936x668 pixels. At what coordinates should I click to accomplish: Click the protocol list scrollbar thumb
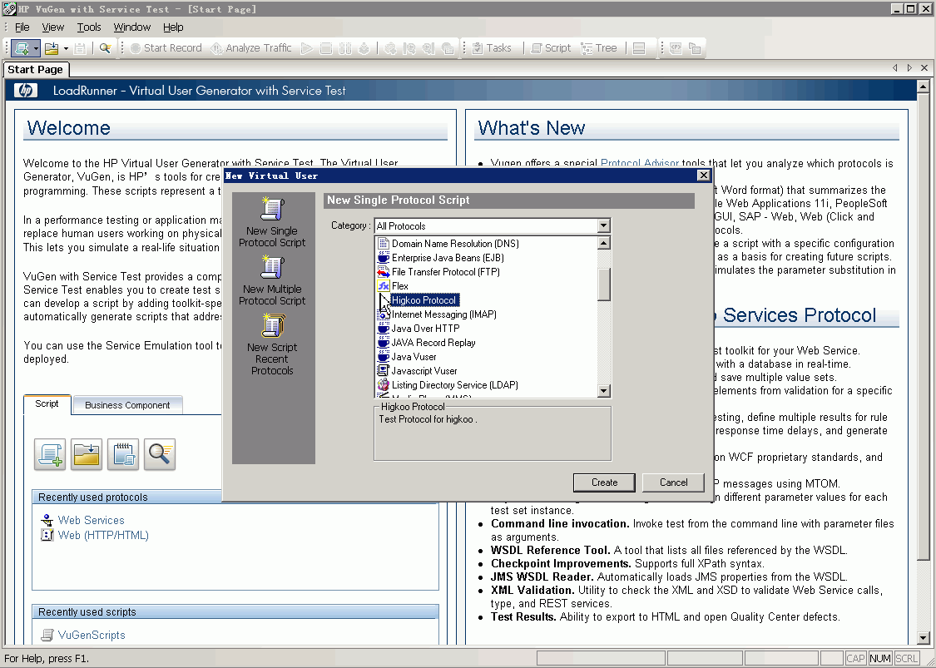(x=603, y=285)
